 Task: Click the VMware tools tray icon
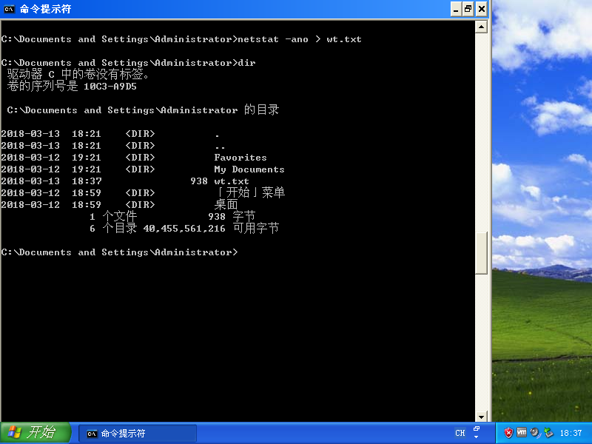click(x=522, y=433)
